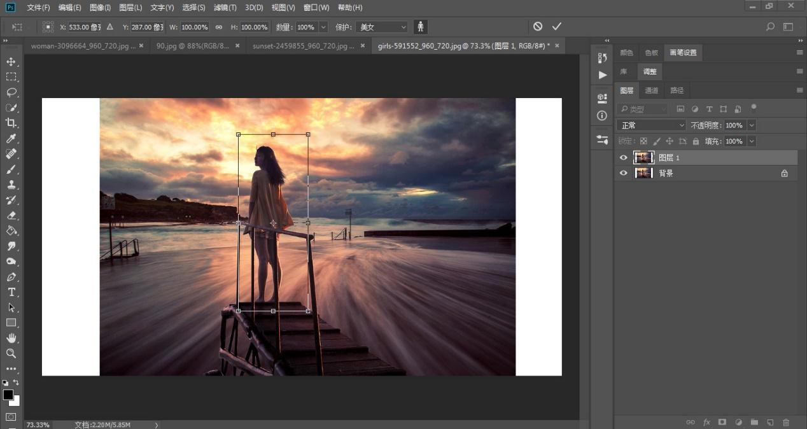Toggle visibility of the 背景 layer

(x=624, y=173)
